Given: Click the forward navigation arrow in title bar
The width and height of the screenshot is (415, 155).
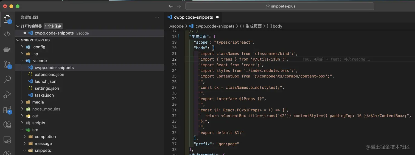Looking at the screenshot, I should click(179, 6).
